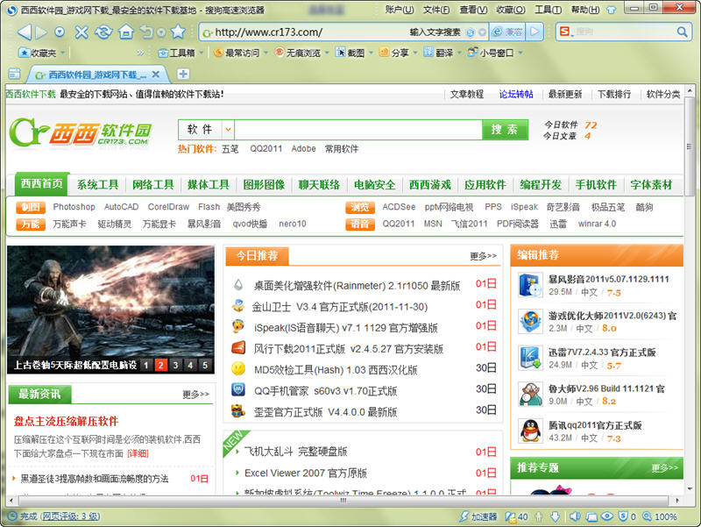Click the browser Back arrow button
This screenshot has width=701, height=527.
point(25,32)
